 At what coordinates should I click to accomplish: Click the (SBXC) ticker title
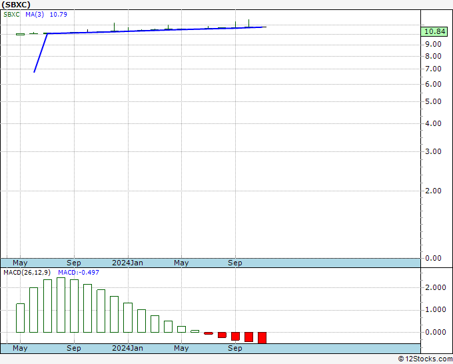(x=17, y=5)
